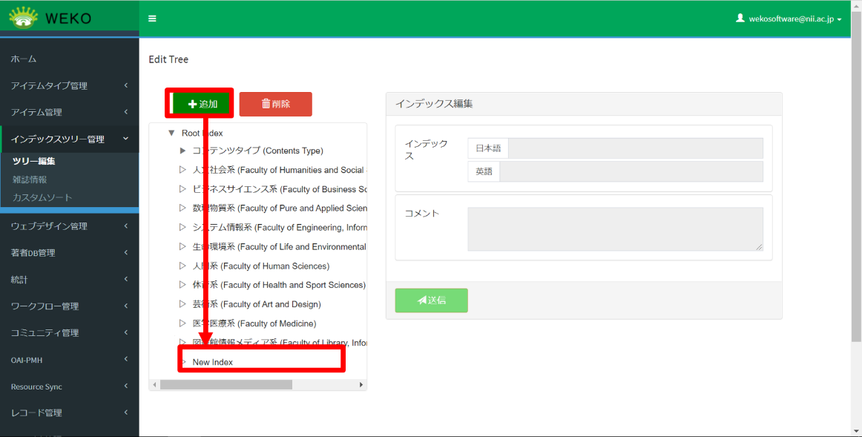Toggle the hamburger sidebar menu icon
Viewport: 862px width, 437px height.
point(152,19)
